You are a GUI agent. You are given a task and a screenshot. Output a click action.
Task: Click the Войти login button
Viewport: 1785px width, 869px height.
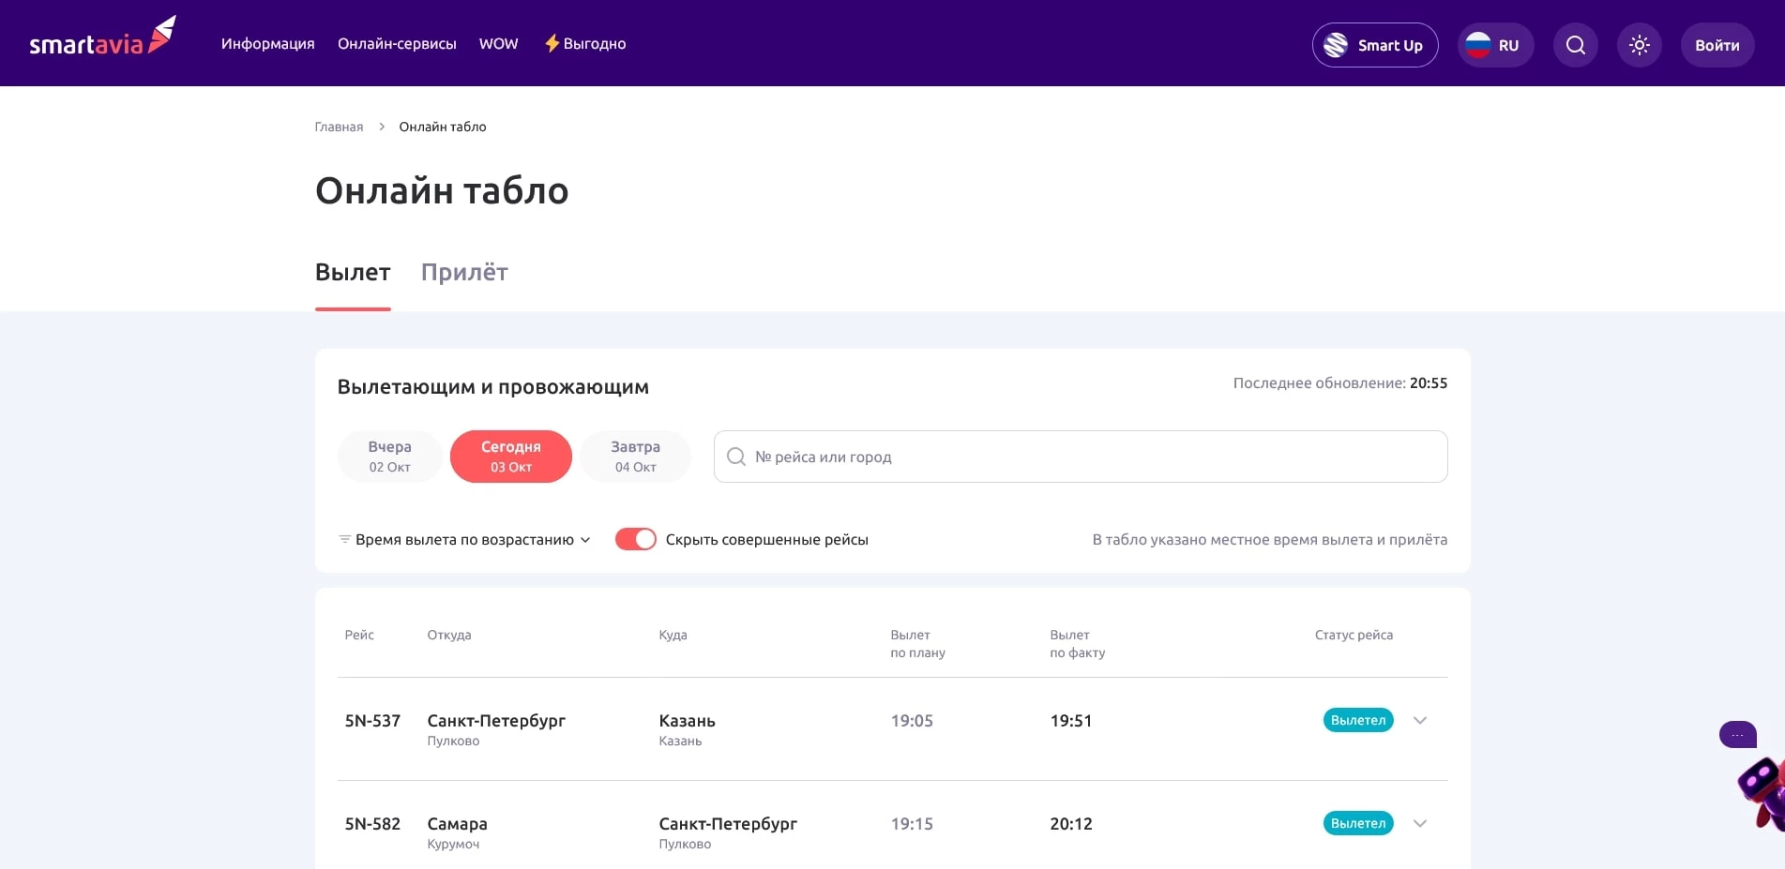(x=1717, y=45)
